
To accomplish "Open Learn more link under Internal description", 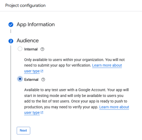I will tap(107, 65).
